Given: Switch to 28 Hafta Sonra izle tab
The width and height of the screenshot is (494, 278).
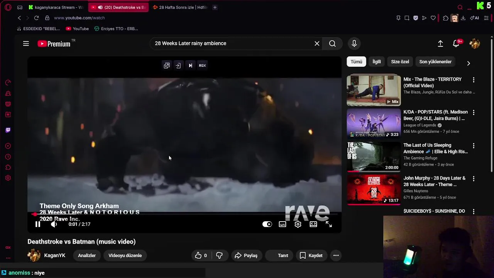Looking at the screenshot, I should [x=179, y=7].
